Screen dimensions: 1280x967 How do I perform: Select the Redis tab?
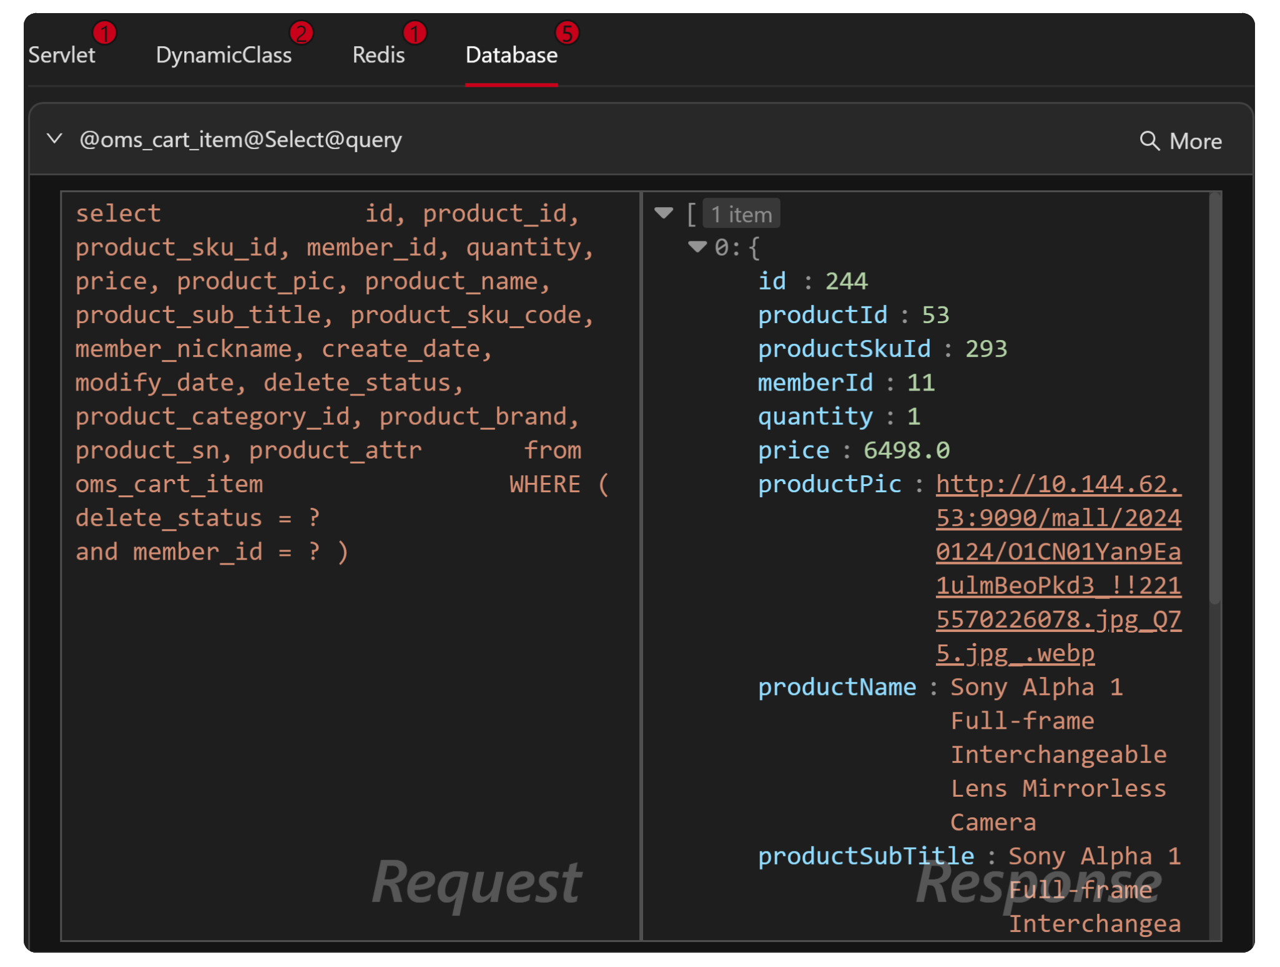378,55
